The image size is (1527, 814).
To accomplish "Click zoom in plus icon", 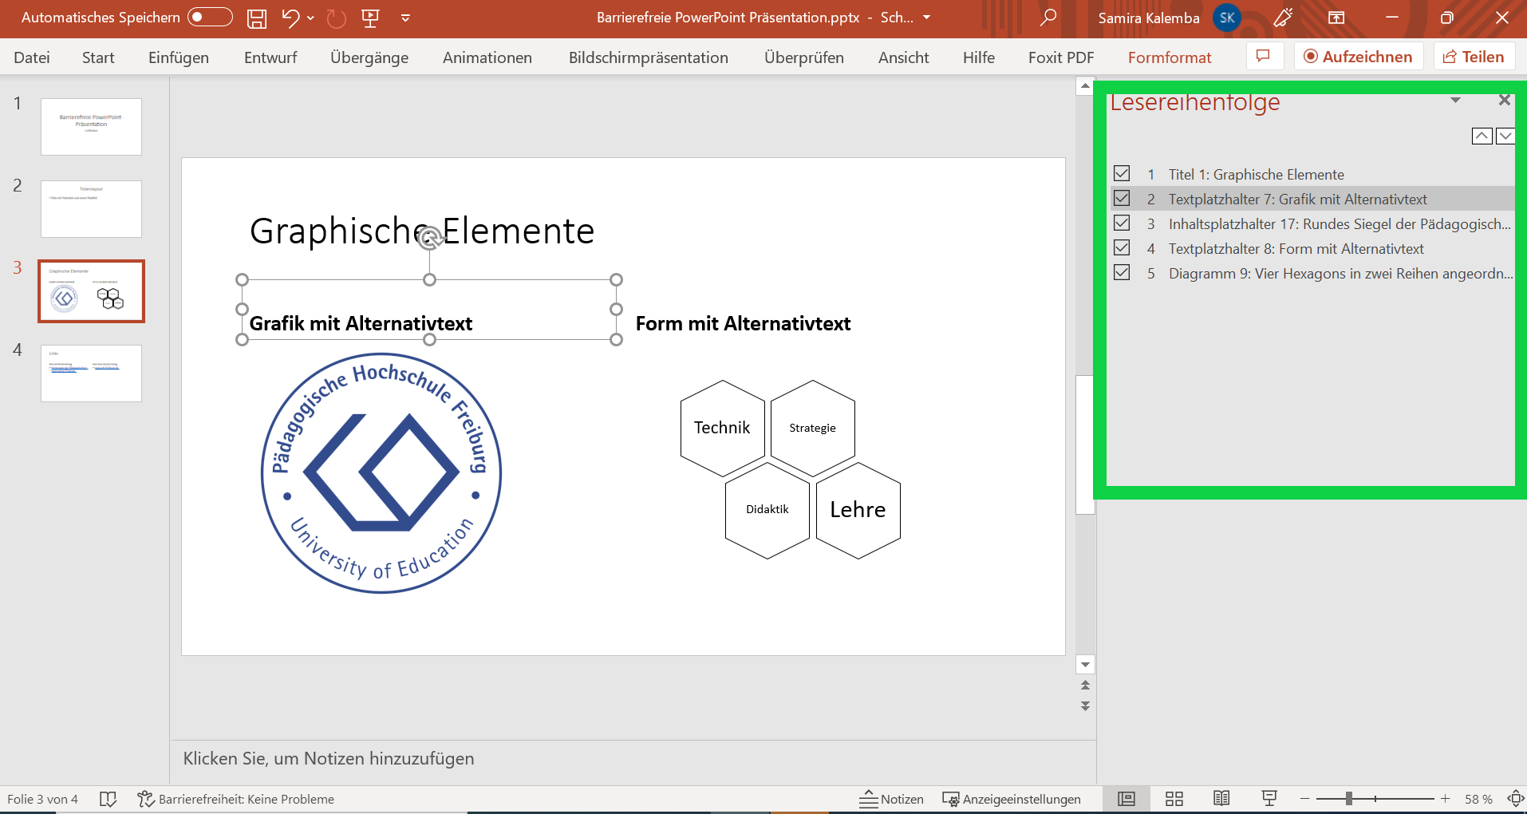I will click(x=1445, y=799).
